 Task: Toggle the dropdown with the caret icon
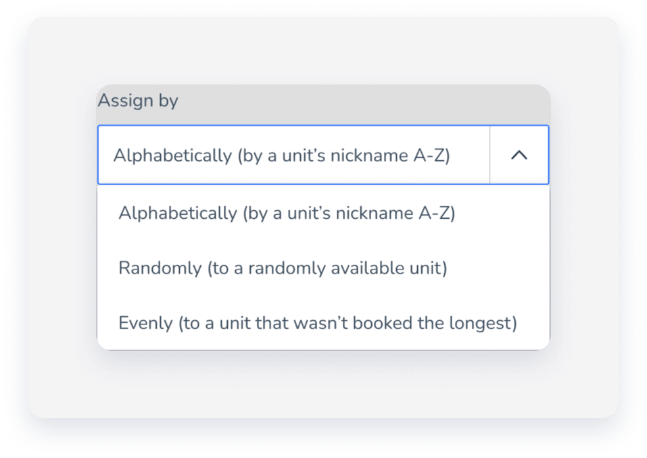coord(519,155)
